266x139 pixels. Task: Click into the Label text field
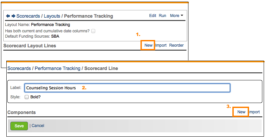point(127,88)
